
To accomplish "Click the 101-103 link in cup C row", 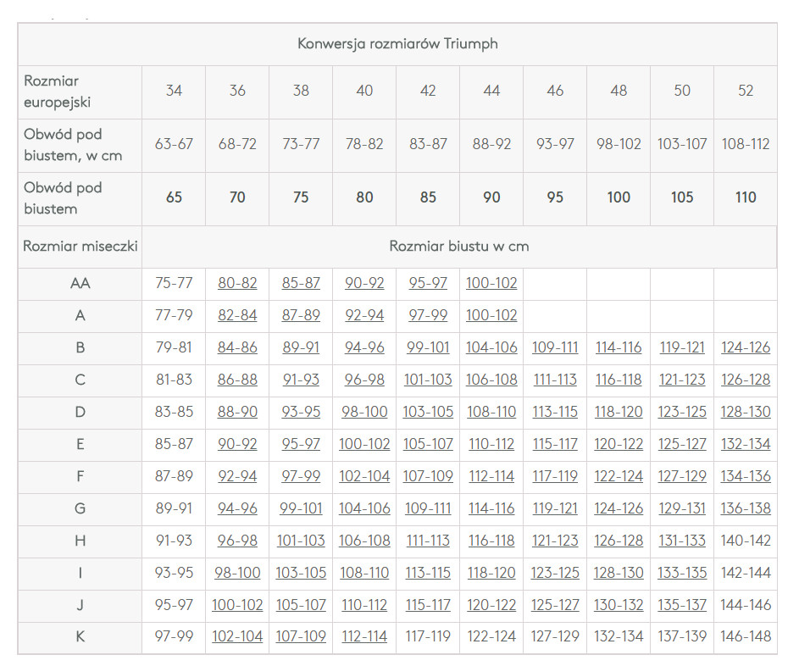I will coord(428,380).
